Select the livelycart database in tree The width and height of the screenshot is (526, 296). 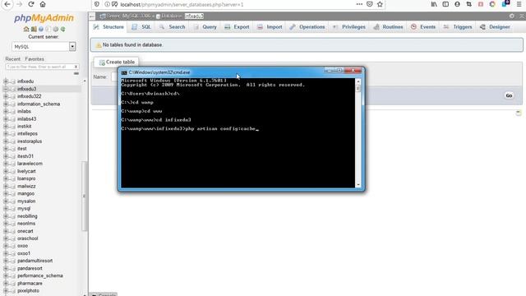tap(26, 171)
